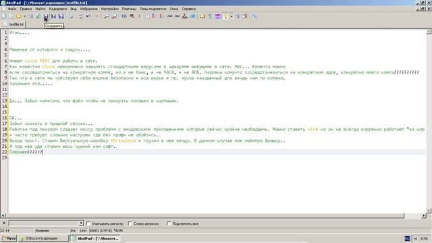Click vertical scrollbar up arrow
Screen dimensions: 432x243
(429, 32)
